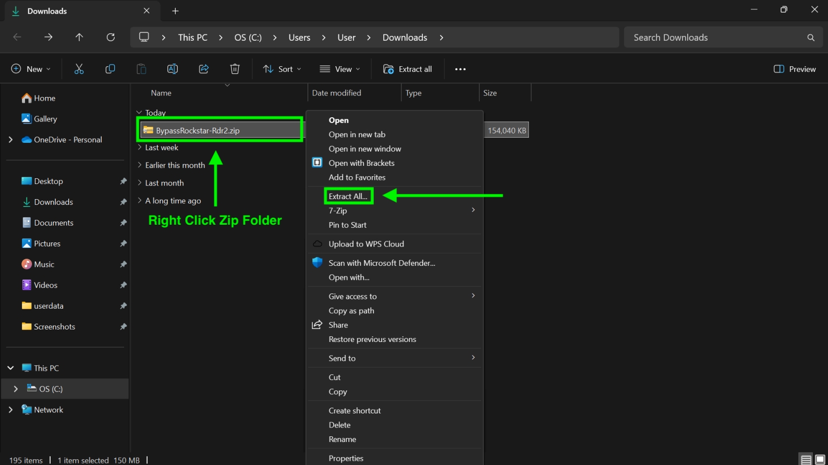Screen dimensions: 828x465
Task: Open the Sort dropdown
Action: pos(282,69)
